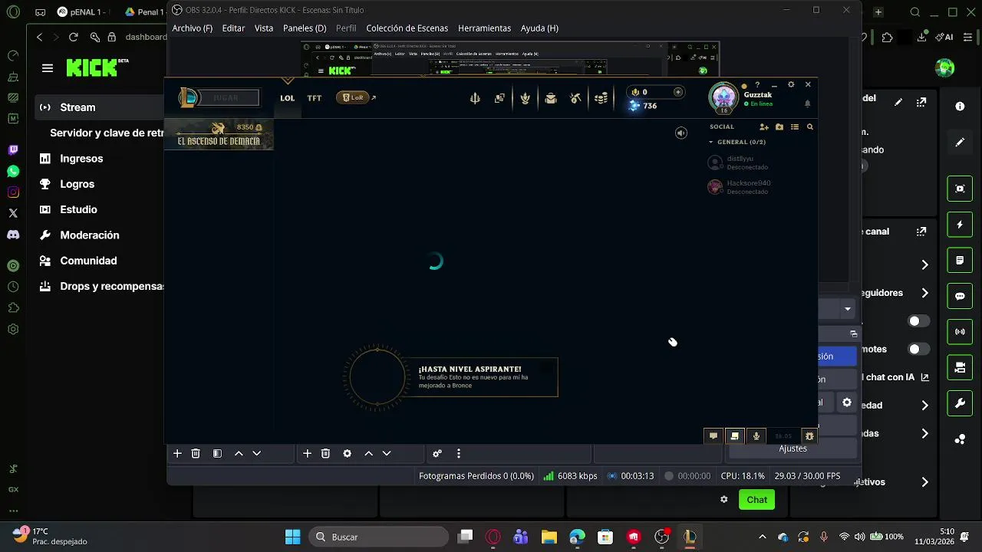Toggle the lower switch beside emotes
Image resolution: width=982 pixels, height=552 pixels.
919,349
